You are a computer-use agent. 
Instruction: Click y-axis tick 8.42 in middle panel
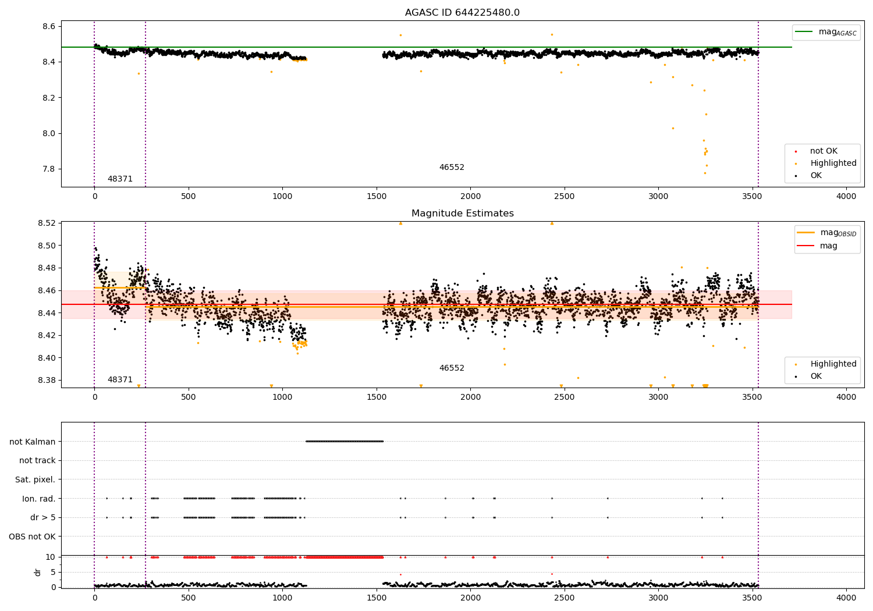[47, 335]
